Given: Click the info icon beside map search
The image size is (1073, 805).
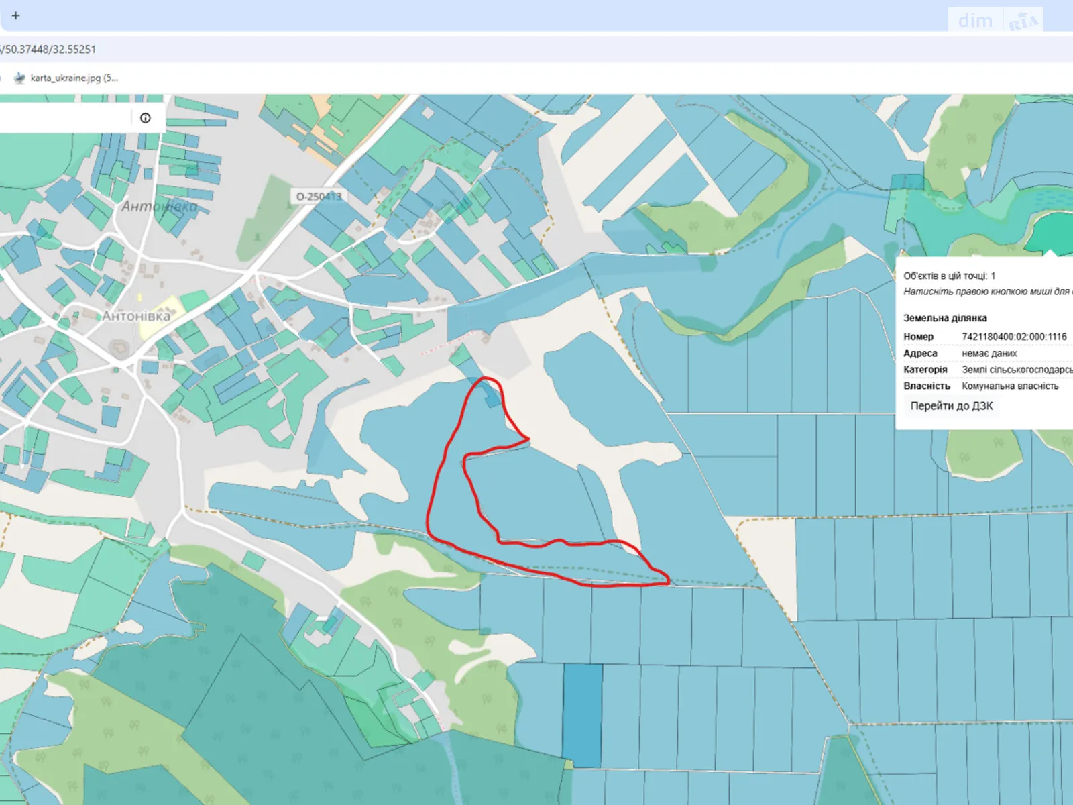Looking at the screenshot, I should 146,118.
